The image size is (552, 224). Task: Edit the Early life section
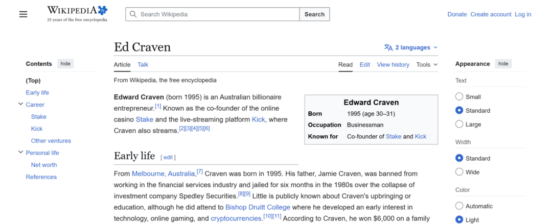(x=168, y=158)
